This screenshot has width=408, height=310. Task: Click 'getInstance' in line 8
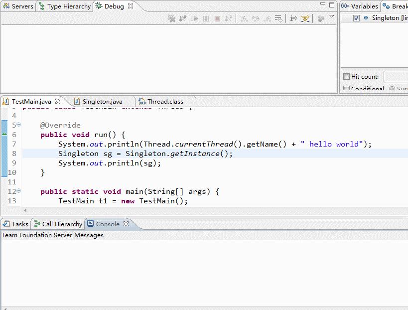[195, 154]
